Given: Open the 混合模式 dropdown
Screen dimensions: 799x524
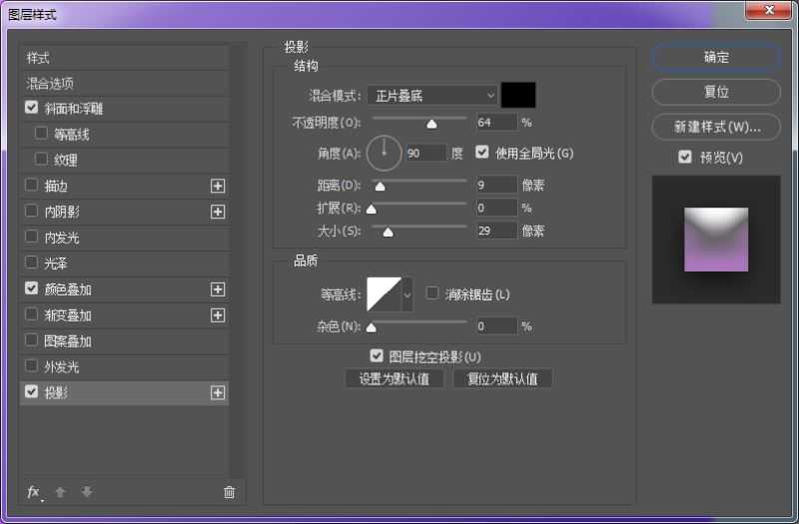Looking at the screenshot, I should click(432, 95).
